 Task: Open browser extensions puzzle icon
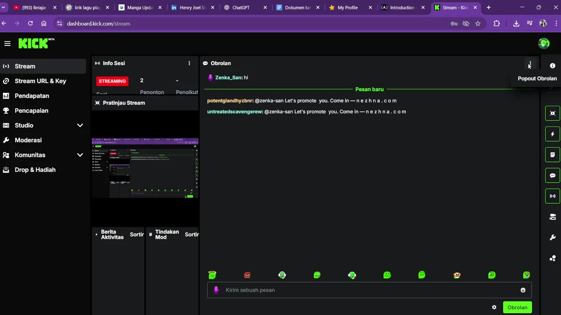click(497, 24)
